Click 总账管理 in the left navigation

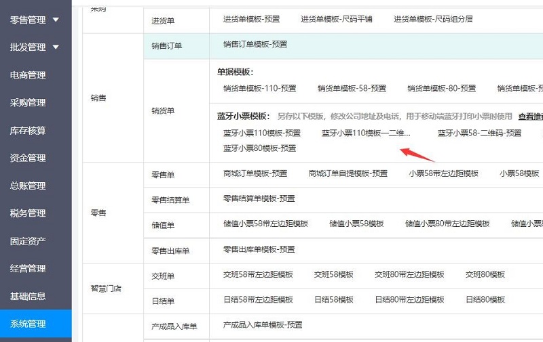(x=28, y=186)
